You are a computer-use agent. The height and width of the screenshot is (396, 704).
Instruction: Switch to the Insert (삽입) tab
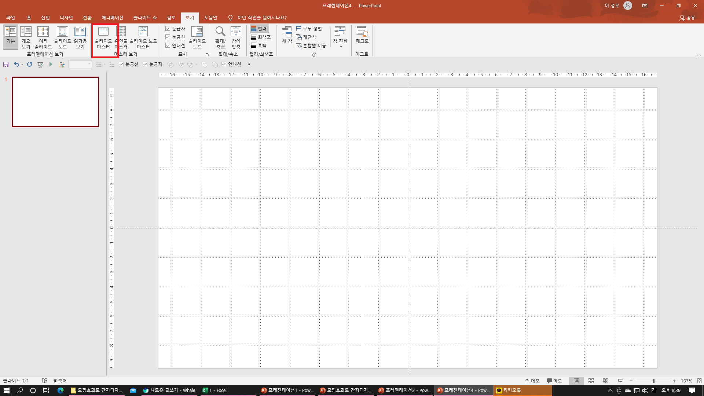click(x=45, y=18)
